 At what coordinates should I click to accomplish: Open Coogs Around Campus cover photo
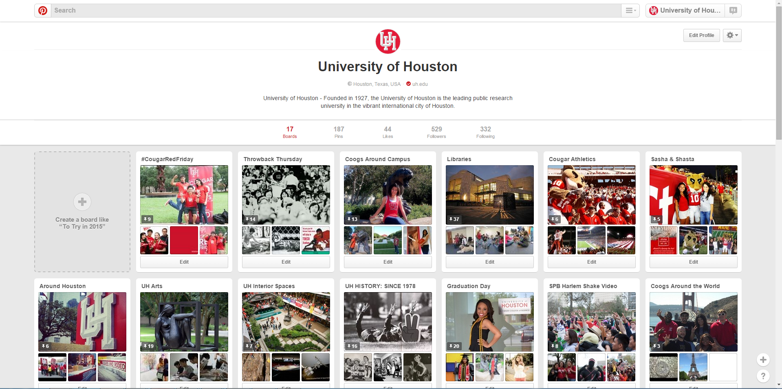388,194
